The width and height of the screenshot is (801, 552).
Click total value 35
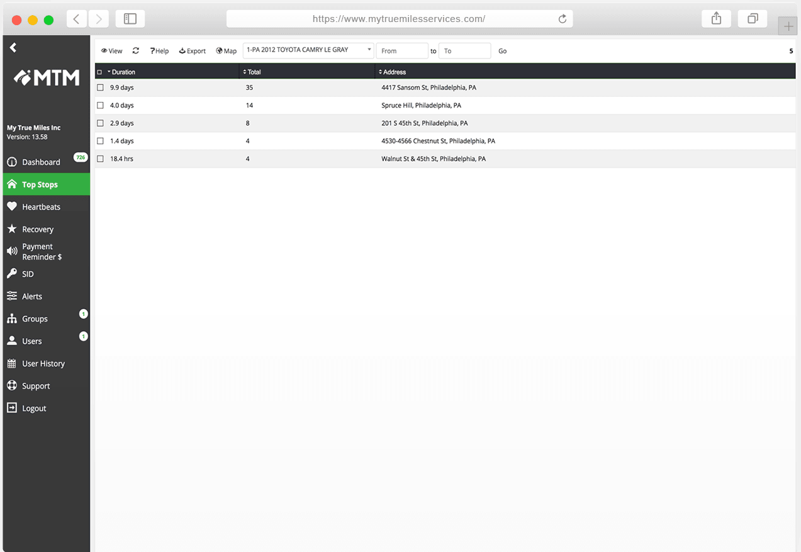point(249,87)
